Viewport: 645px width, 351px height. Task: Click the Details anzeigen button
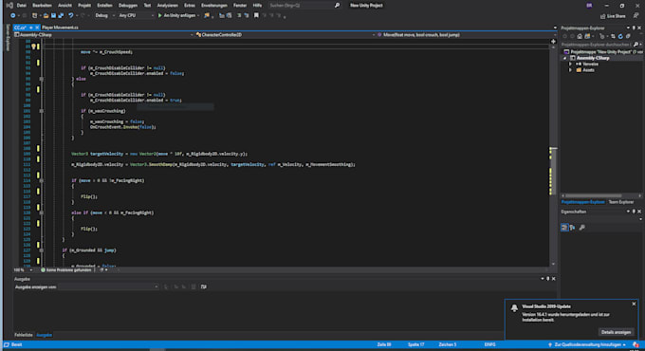tap(616, 332)
